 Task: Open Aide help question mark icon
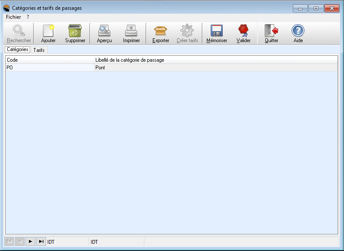[x=298, y=31]
